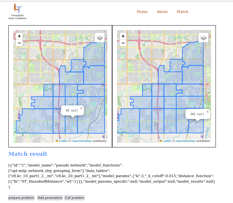
Task: Open the About page
Action: pos(162,12)
